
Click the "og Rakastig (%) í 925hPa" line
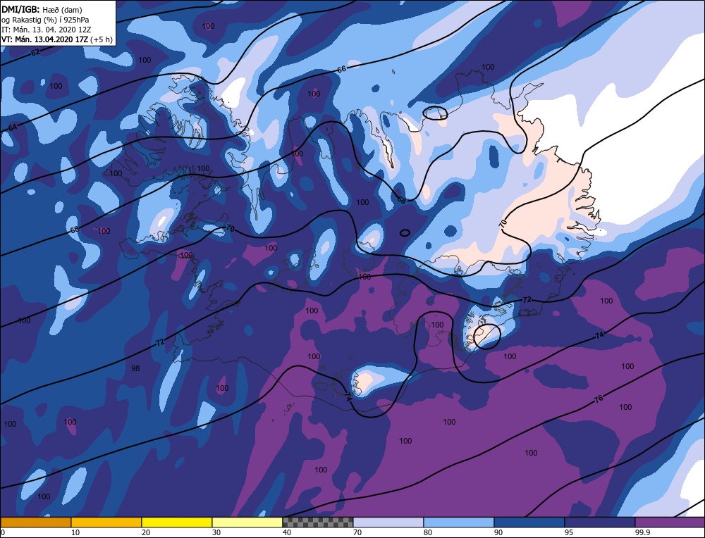[x=45, y=20]
